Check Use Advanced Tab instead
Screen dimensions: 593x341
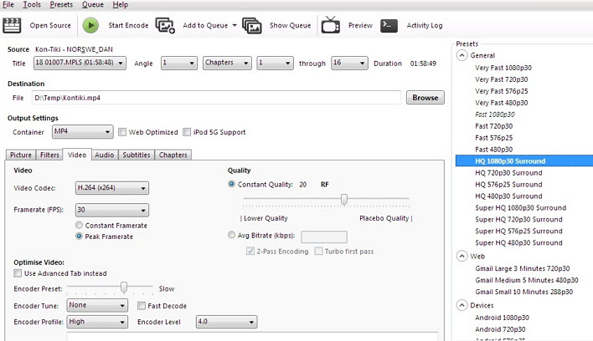tap(18, 273)
